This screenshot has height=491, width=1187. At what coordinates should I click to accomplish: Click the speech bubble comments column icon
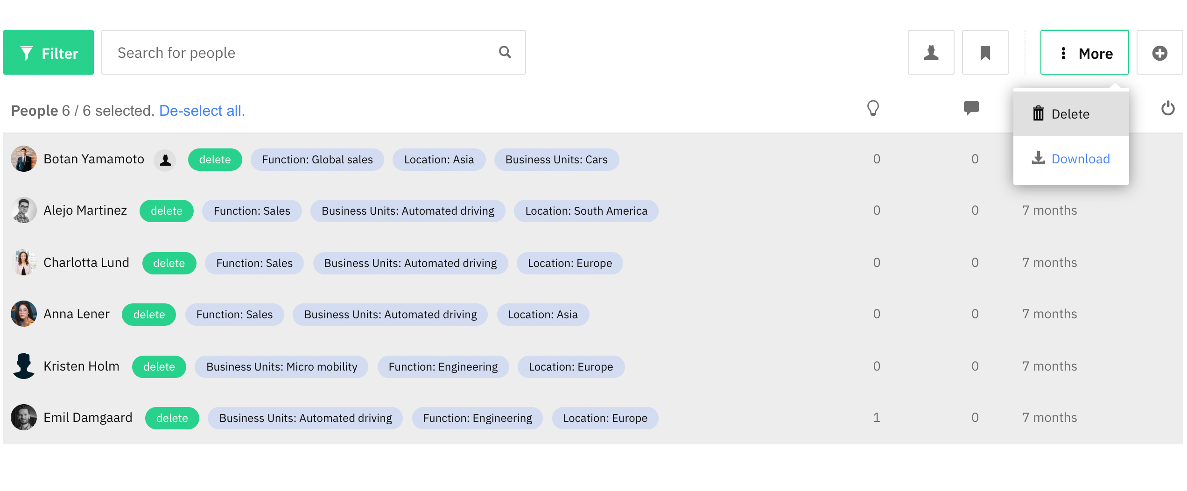971,108
